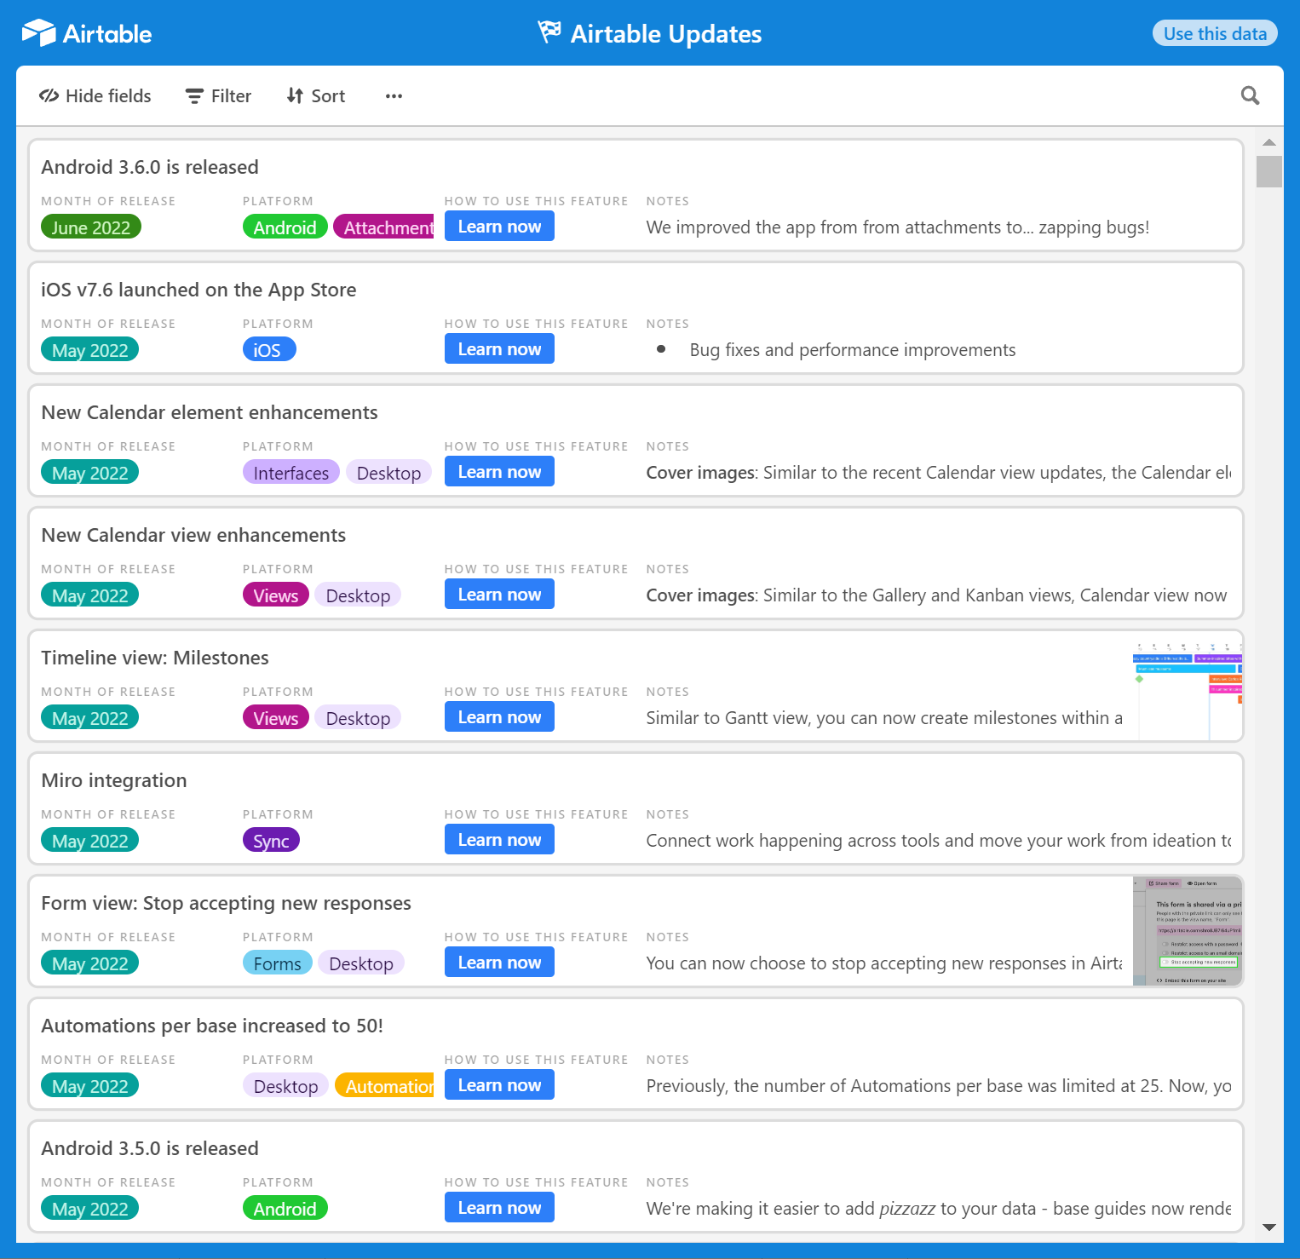The width and height of the screenshot is (1300, 1259).
Task: Open the search magnifier icon
Action: [x=1250, y=95]
